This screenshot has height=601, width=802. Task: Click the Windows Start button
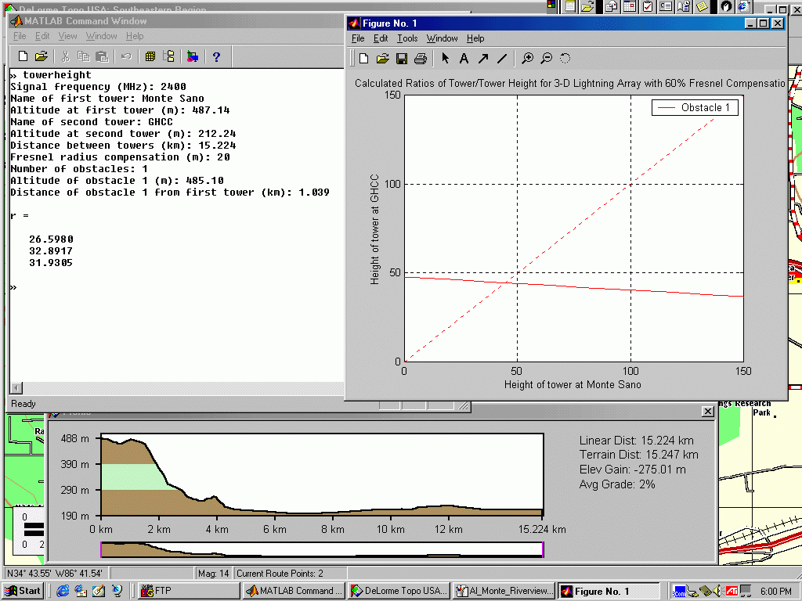click(x=23, y=591)
